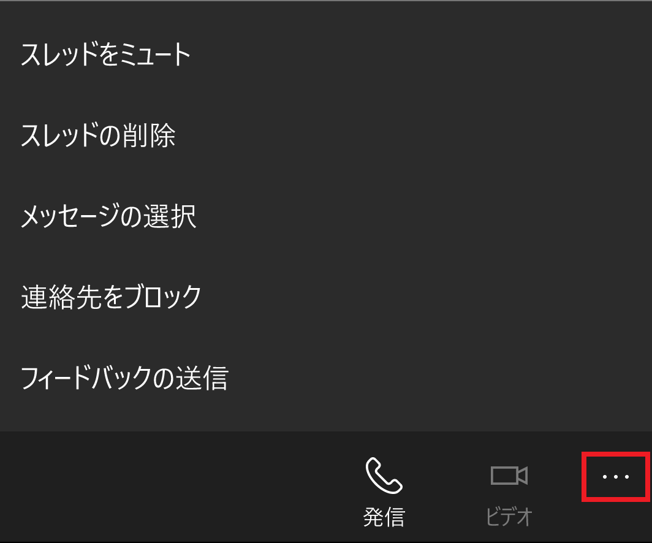Image resolution: width=652 pixels, height=543 pixels.
Task: Choose 連絡先をブロック menu item
Action: point(326,297)
